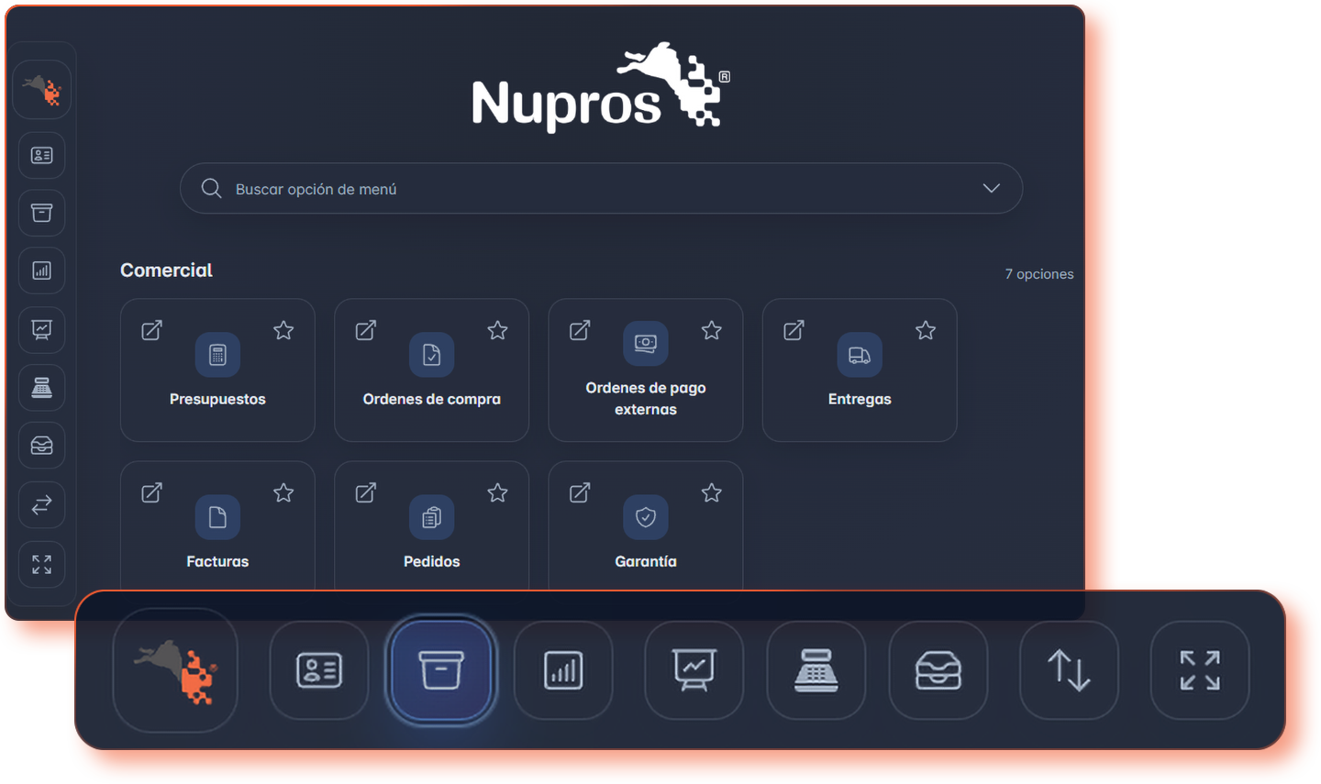Screen dimensions: 1321x784
Task: Select the highlighted archive box in the enlarged dock
Action: [441, 670]
